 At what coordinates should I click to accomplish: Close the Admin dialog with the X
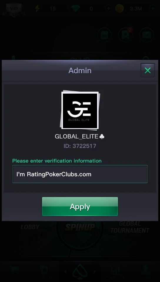coord(148,71)
